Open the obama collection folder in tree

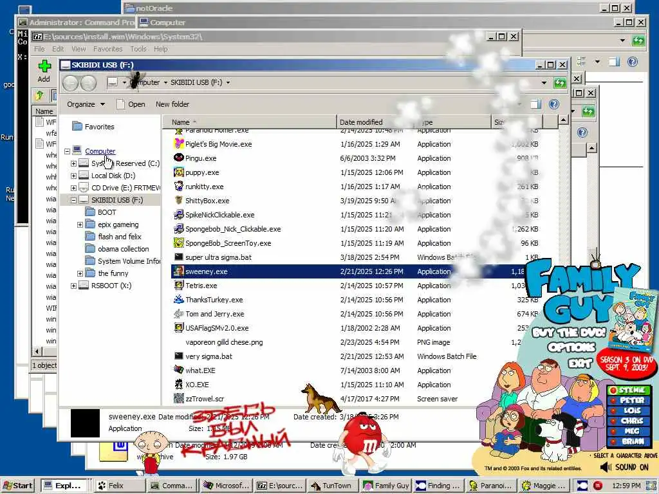pyautogui.click(x=123, y=249)
